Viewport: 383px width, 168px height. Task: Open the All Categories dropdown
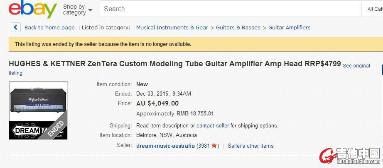(375, 9)
